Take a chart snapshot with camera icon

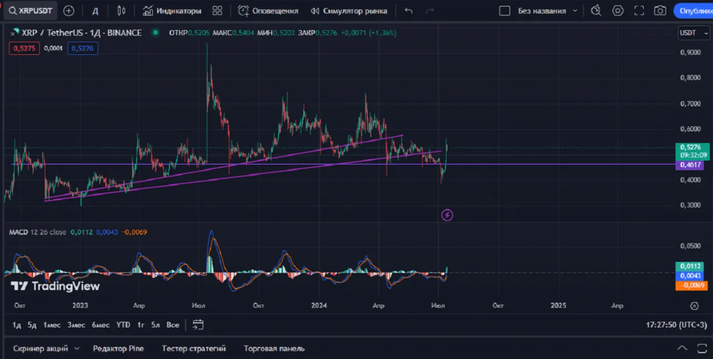point(660,11)
